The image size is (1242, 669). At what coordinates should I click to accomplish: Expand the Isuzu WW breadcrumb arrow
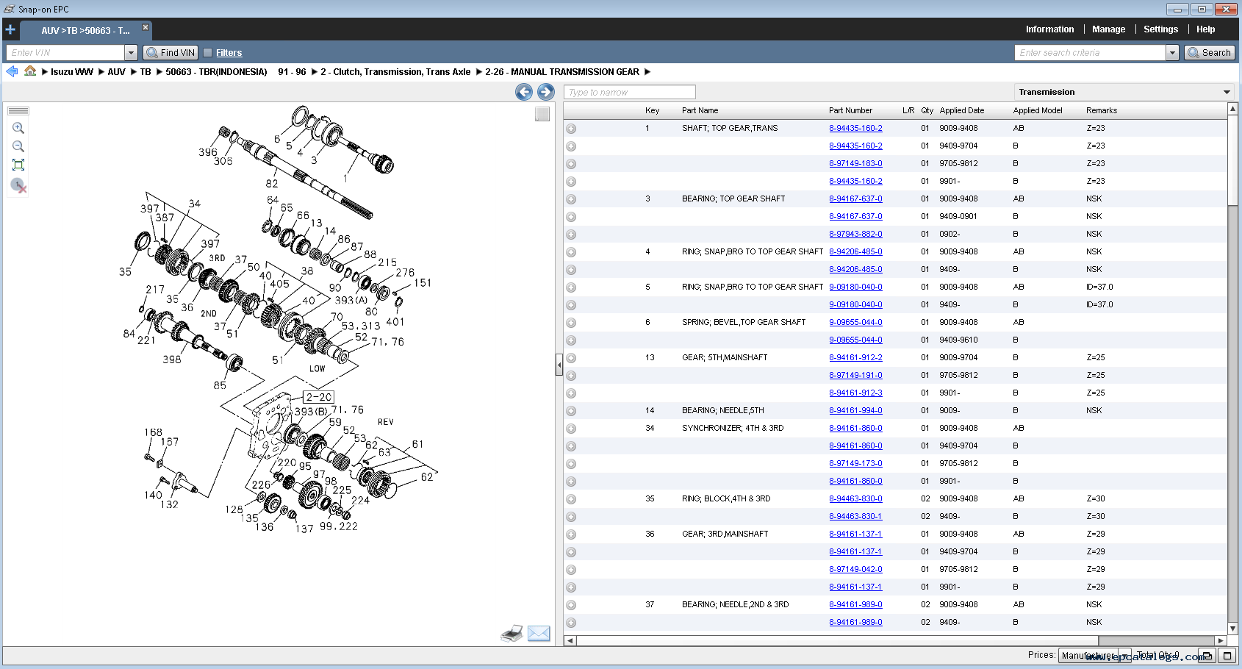click(x=45, y=72)
